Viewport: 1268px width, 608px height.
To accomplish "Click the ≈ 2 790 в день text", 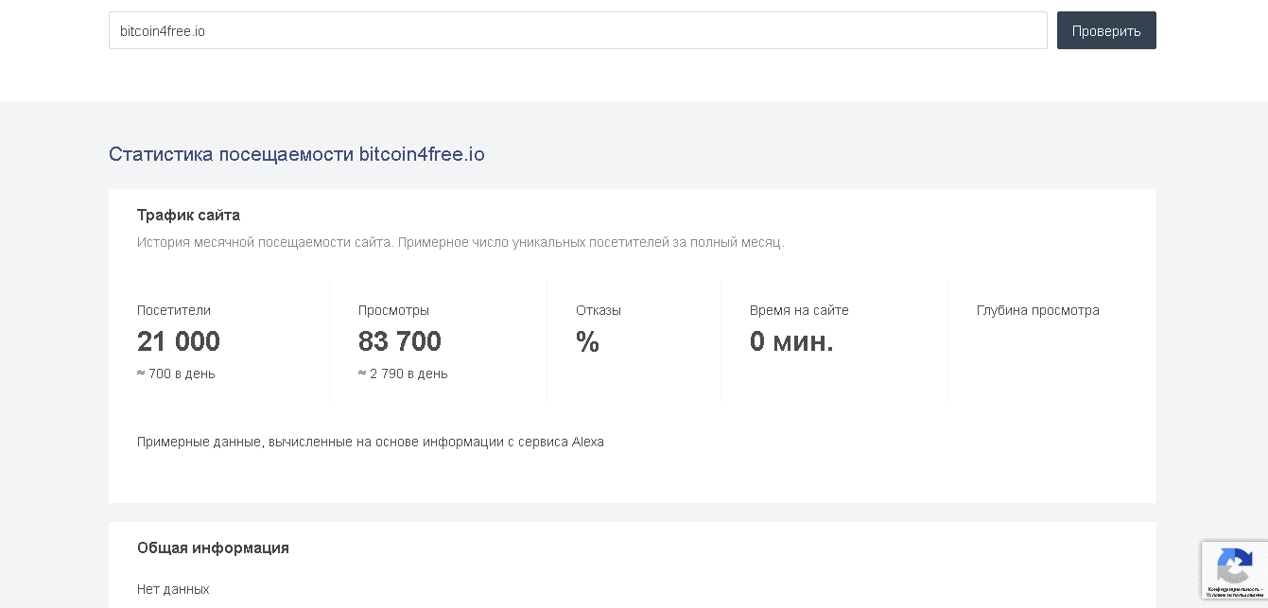I will 403,373.
